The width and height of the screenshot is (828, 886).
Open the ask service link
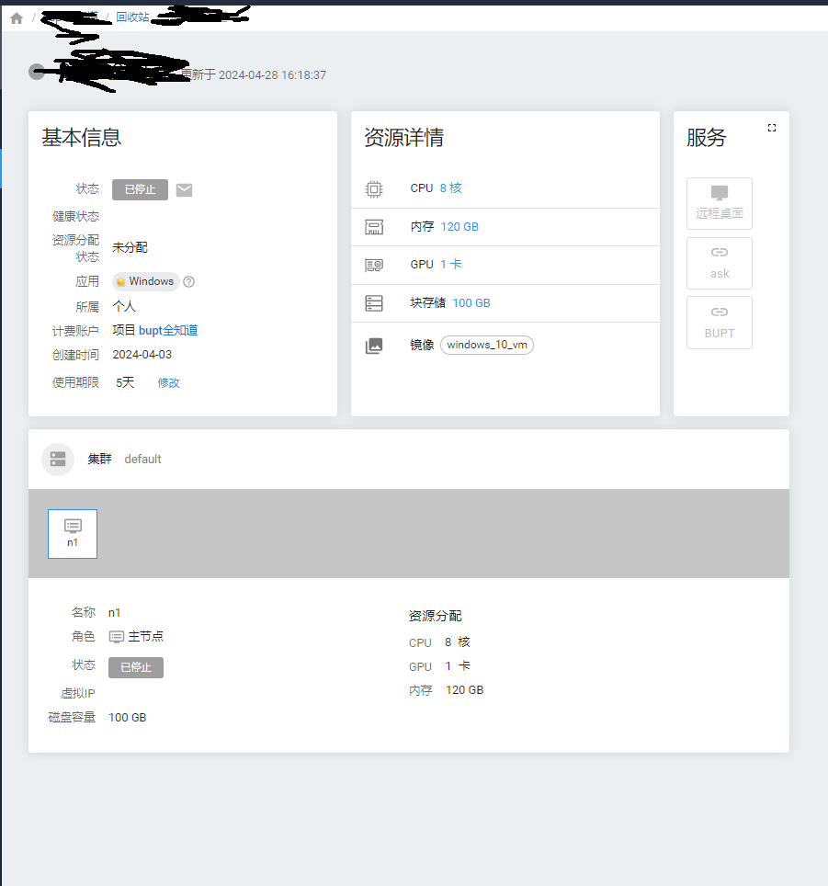tap(719, 263)
